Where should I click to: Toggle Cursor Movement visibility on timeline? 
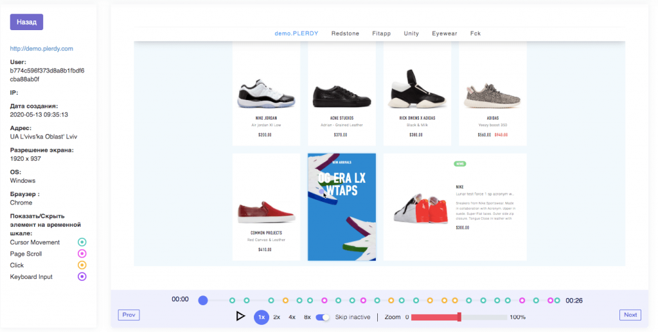coord(82,242)
